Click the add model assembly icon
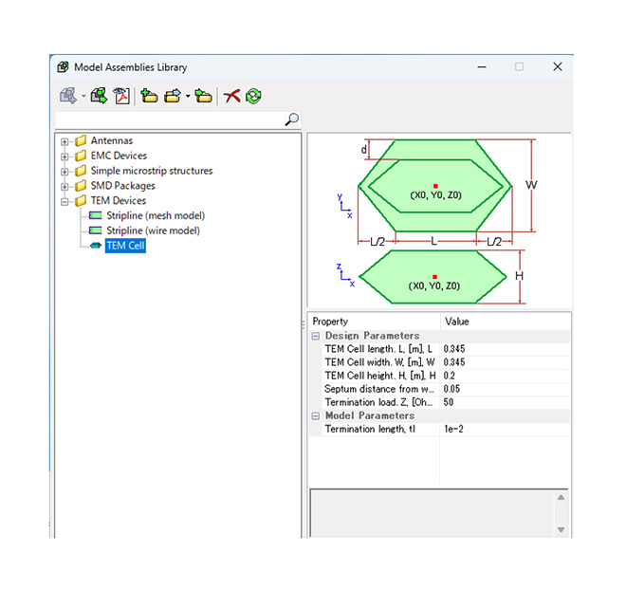The width and height of the screenshot is (626, 589). [67, 96]
